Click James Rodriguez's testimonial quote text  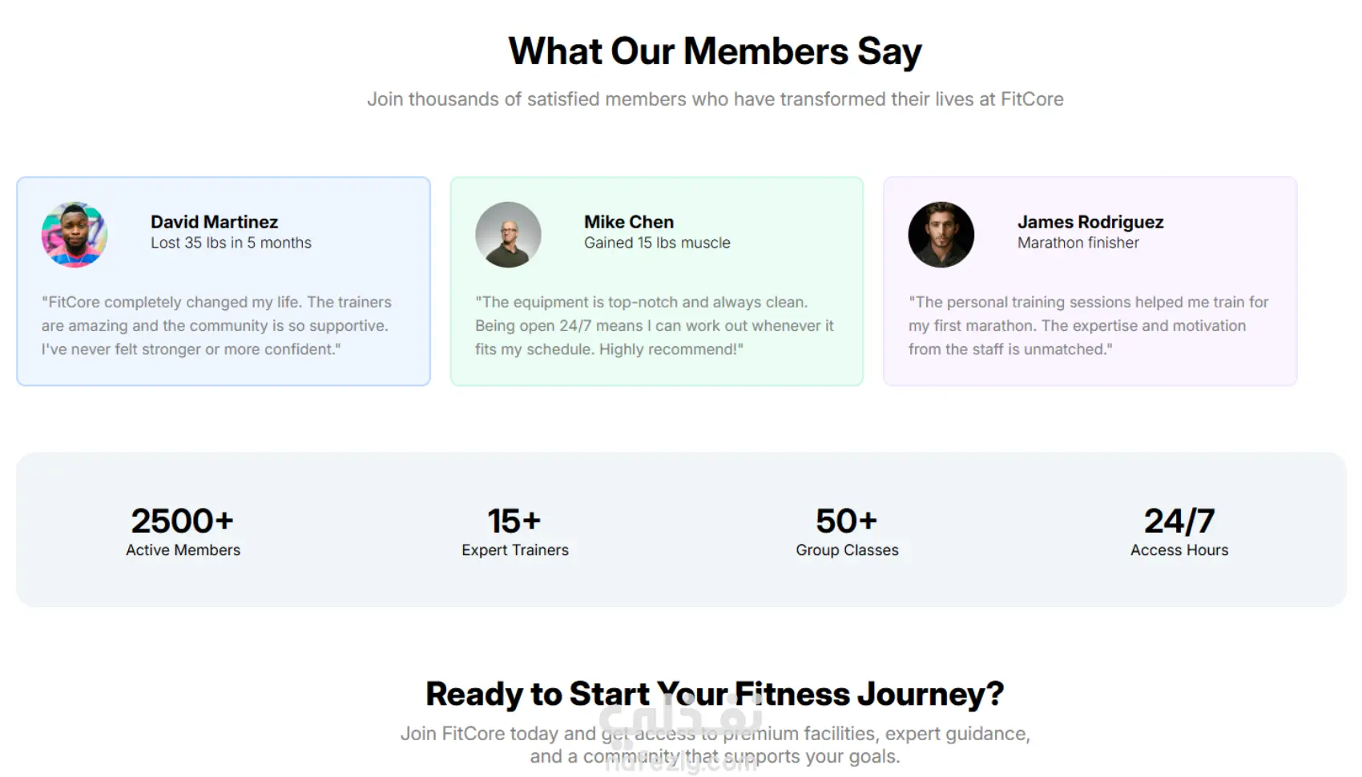pyautogui.click(x=1088, y=325)
